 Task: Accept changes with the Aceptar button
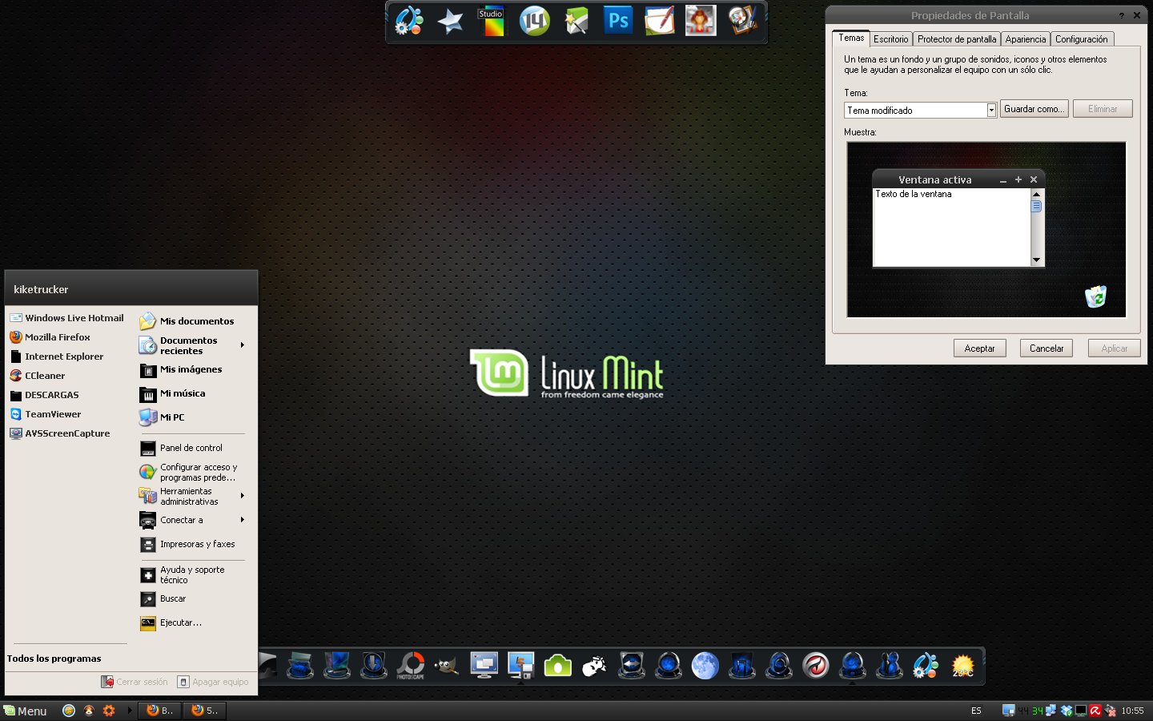979,348
